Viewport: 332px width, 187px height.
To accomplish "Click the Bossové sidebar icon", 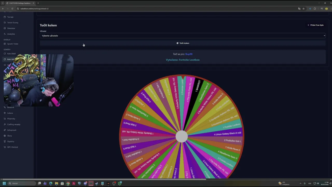I will click(5, 107).
